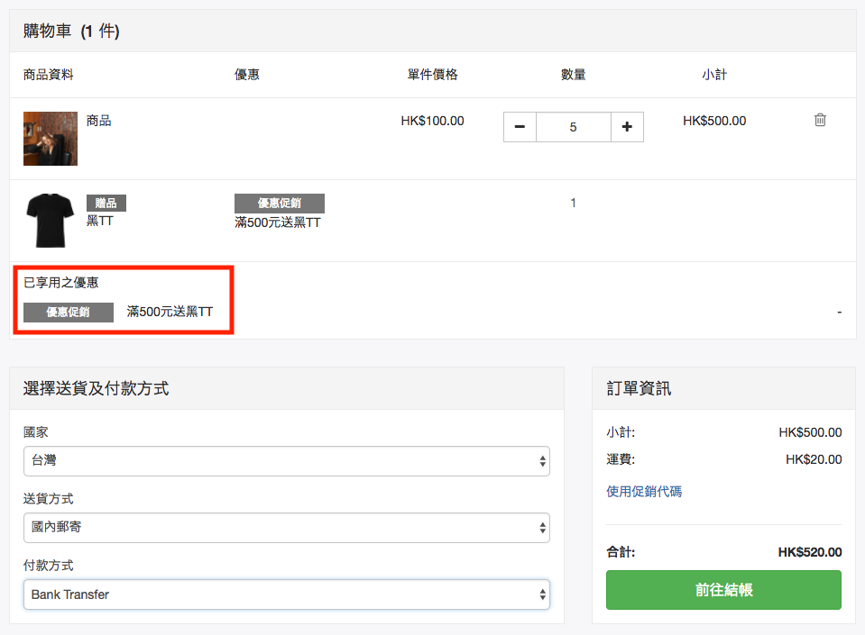Screen dimensions: 865x635
Task: Click unit price HK$100.00
Action: point(433,121)
